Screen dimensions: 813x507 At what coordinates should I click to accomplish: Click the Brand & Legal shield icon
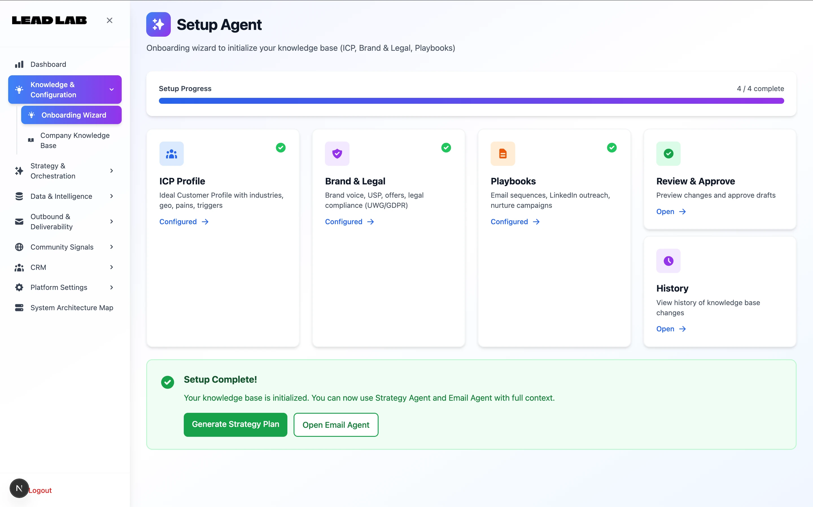point(337,154)
